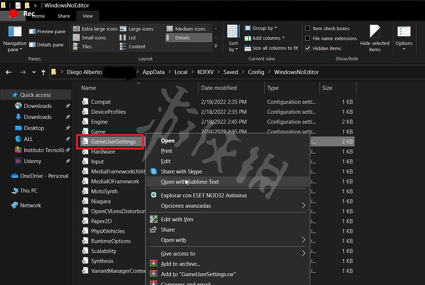This screenshot has width=425, height=285.
Task: Click Share with Skype menu entry
Action: coord(181,172)
